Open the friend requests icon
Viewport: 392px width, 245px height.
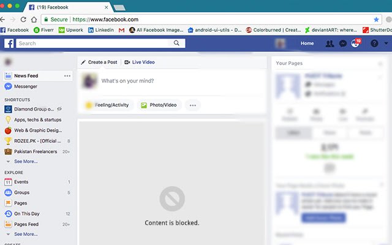coord(330,43)
